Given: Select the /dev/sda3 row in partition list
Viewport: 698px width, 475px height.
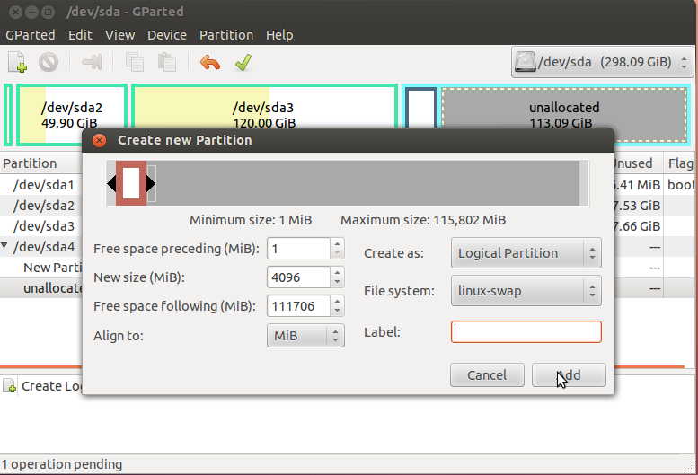Looking at the screenshot, I should [x=41, y=226].
